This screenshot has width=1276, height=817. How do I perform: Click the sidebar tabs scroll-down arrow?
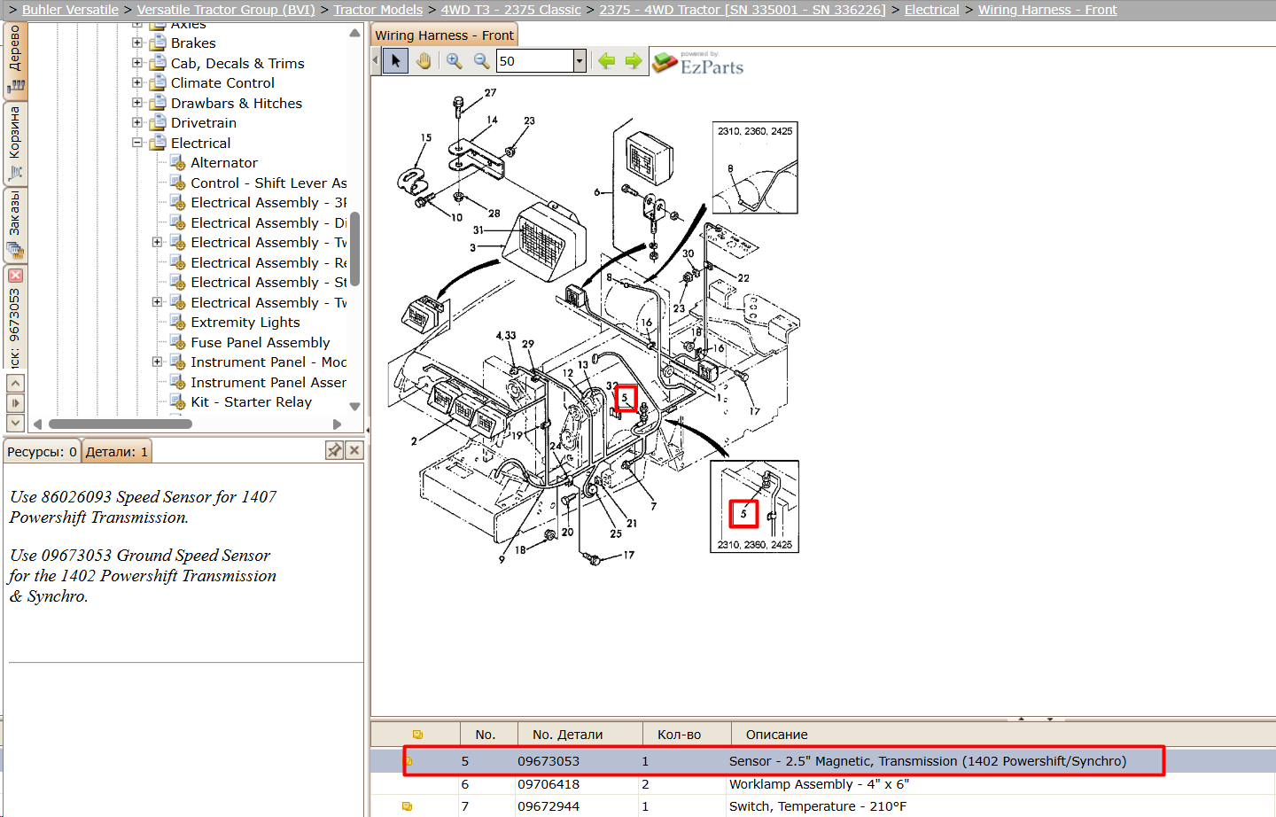tap(15, 423)
